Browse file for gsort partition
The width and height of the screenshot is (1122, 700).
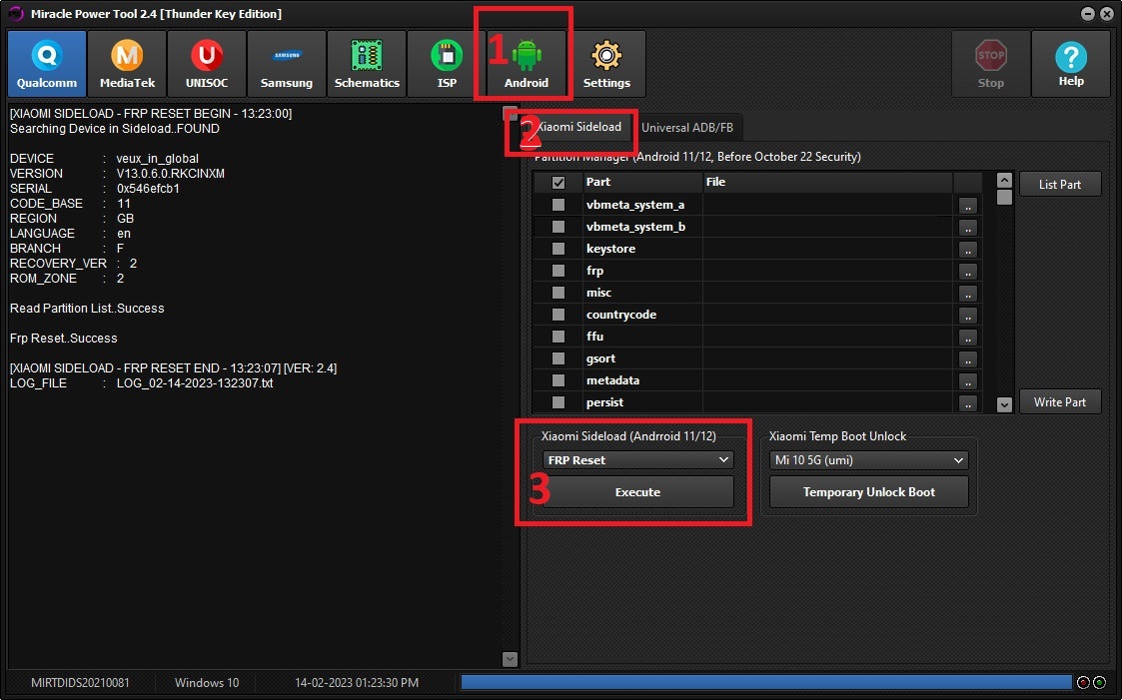[x=967, y=358]
